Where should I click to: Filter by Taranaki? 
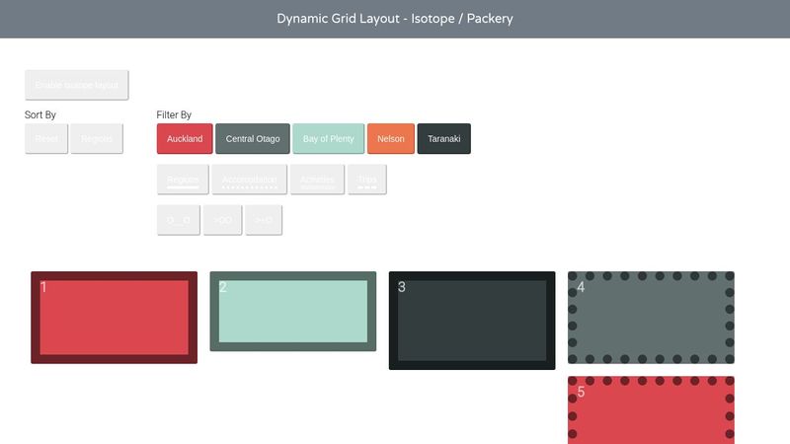[443, 138]
